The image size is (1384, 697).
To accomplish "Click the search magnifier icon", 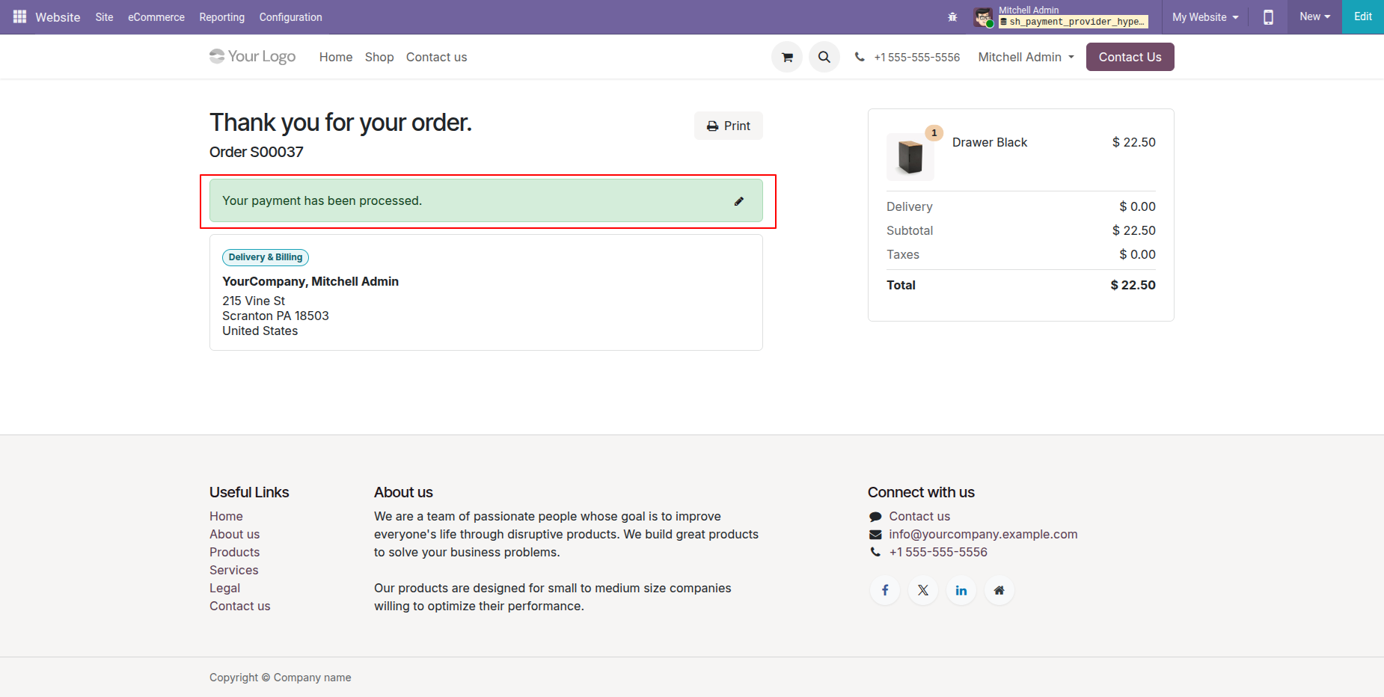I will tap(824, 57).
